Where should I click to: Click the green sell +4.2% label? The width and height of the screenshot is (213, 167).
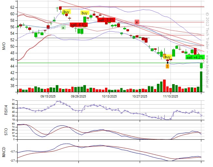point(195,57)
